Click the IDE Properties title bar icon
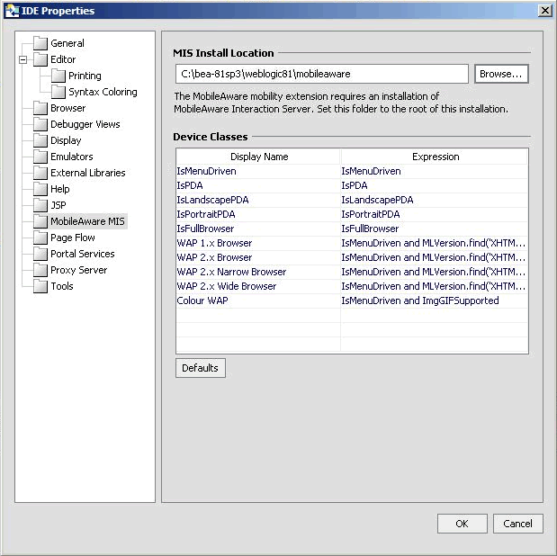The width and height of the screenshot is (557, 556). 12,11
